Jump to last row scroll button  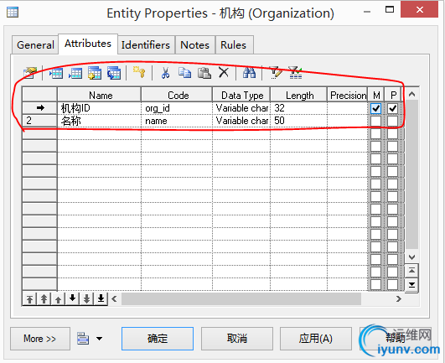[411, 285]
